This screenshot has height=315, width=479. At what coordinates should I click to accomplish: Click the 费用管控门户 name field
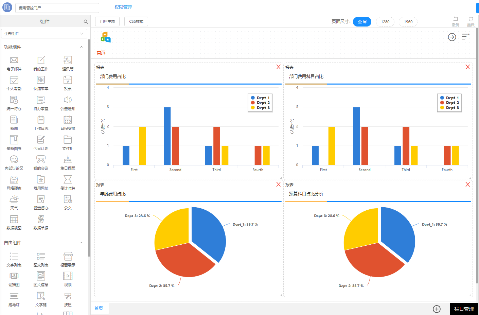pos(57,8)
